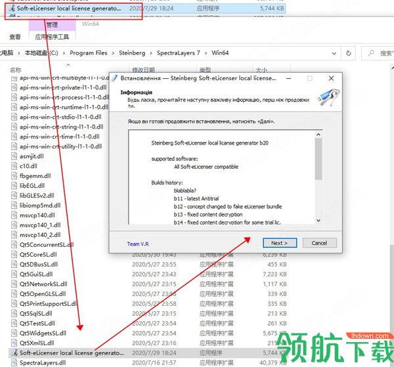Click the Refresh icon next to the address bar
The height and width of the screenshot is (367, 394).
(348, 53)
